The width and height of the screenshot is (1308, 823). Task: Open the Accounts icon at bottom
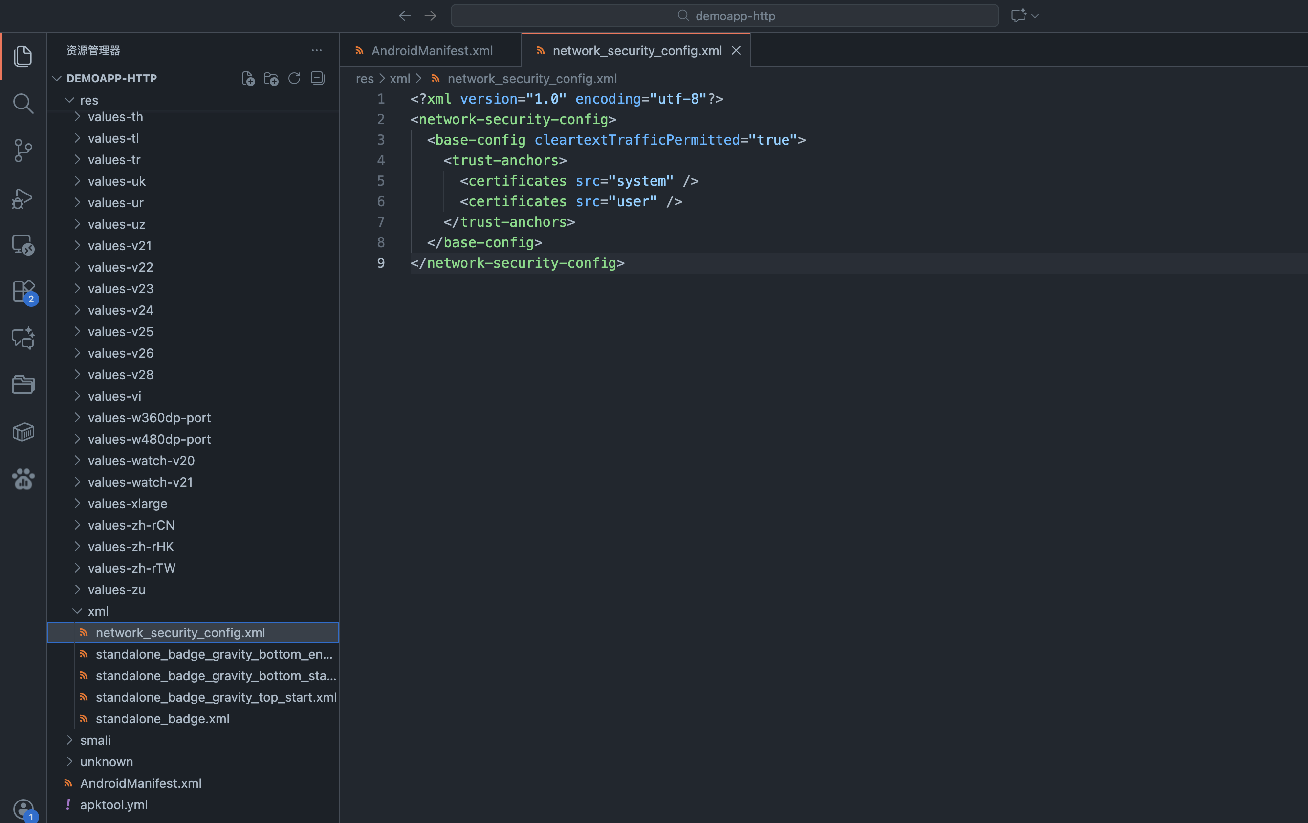point(23,809)
